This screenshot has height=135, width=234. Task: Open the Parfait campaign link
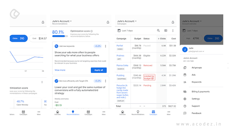pyautogui.click(x=120, y=46)
